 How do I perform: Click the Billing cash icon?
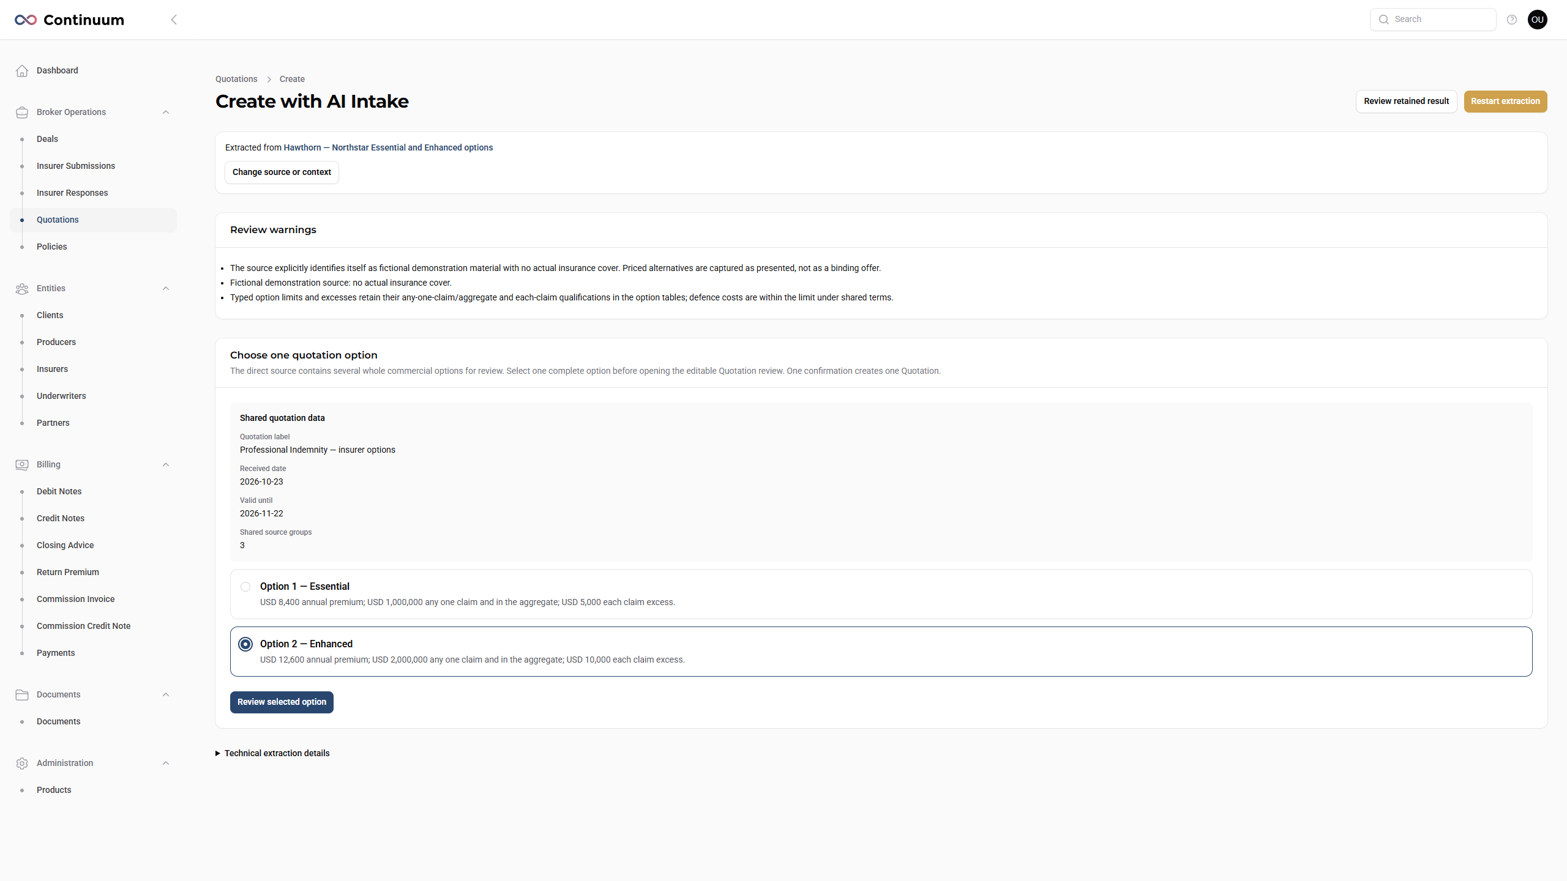click(22, 464)
